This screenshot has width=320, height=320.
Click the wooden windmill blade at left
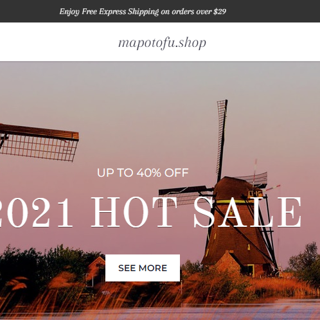point(39,143)
